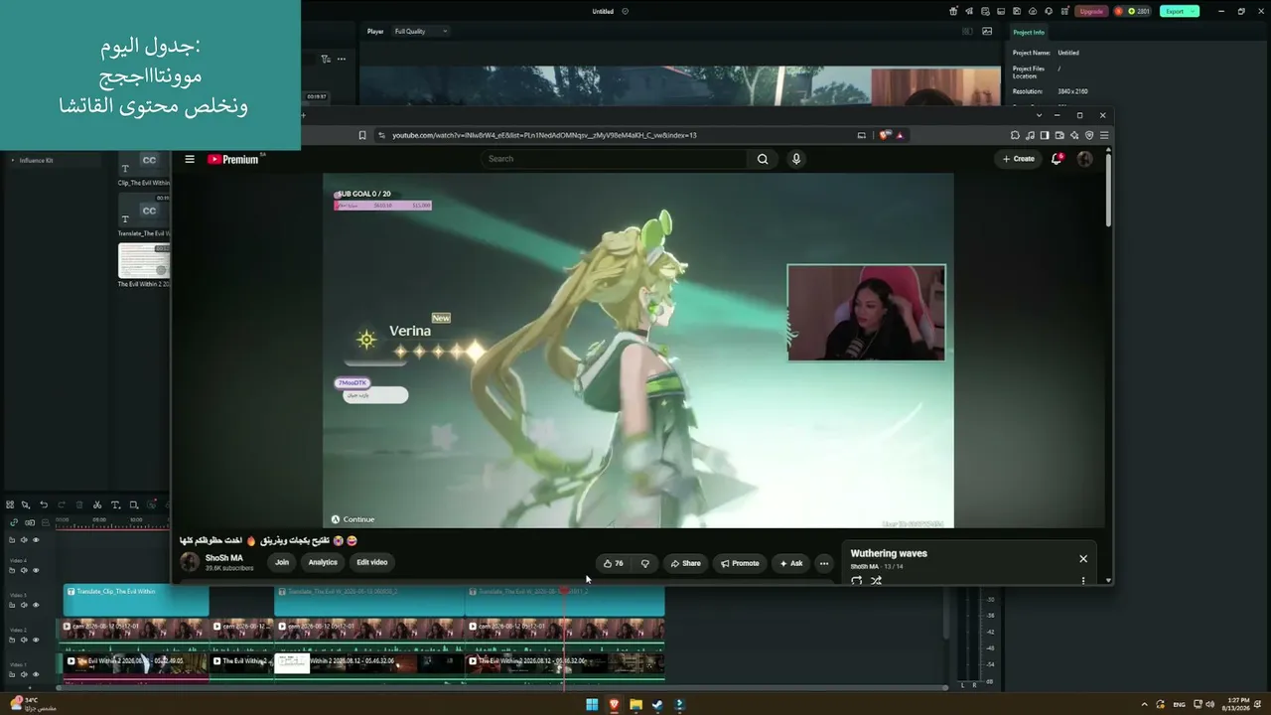The width and height of the screenshot is (1271, 715).
Task: Dislike the YouTube video
Action: click(x=645, y=563)
